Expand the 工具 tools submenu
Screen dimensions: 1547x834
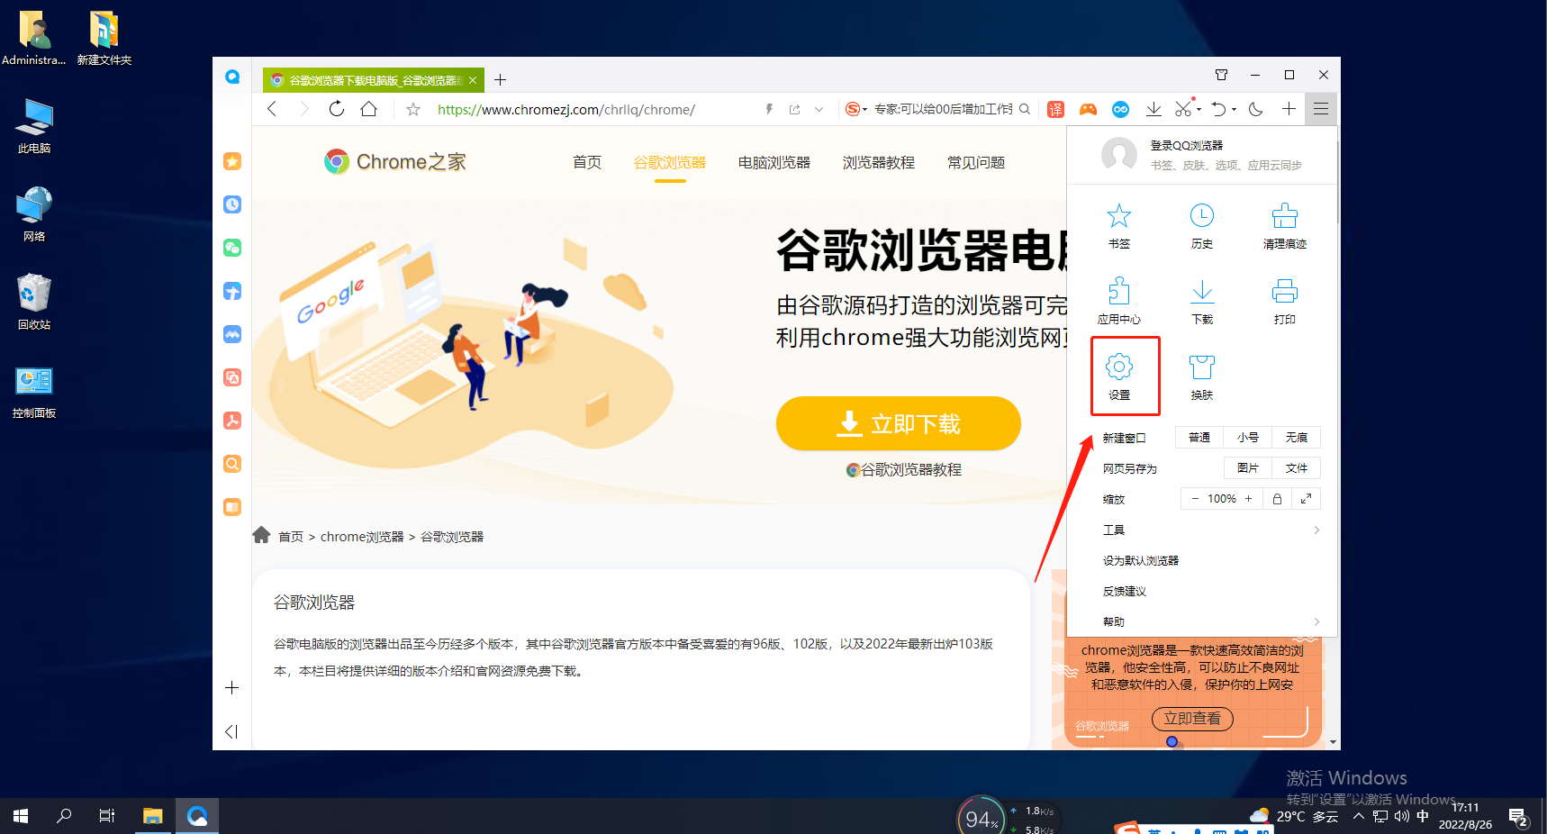pyautogui.click(x=1211, y=530)
